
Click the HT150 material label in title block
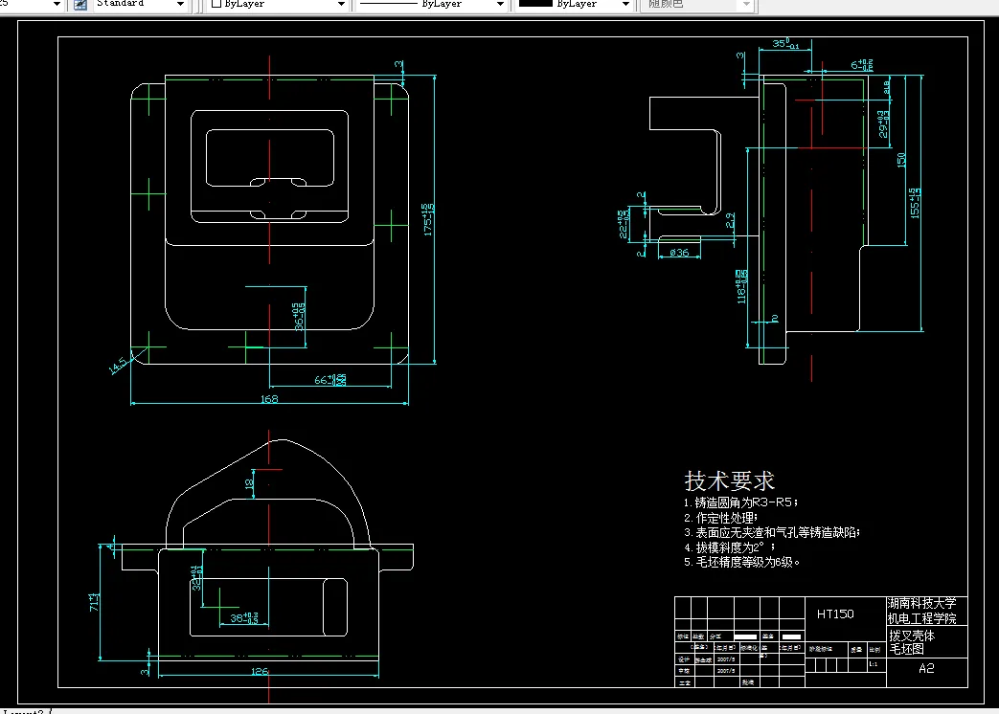835,614
